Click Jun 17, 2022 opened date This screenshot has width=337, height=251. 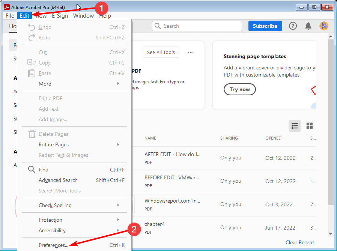[280, 228]
